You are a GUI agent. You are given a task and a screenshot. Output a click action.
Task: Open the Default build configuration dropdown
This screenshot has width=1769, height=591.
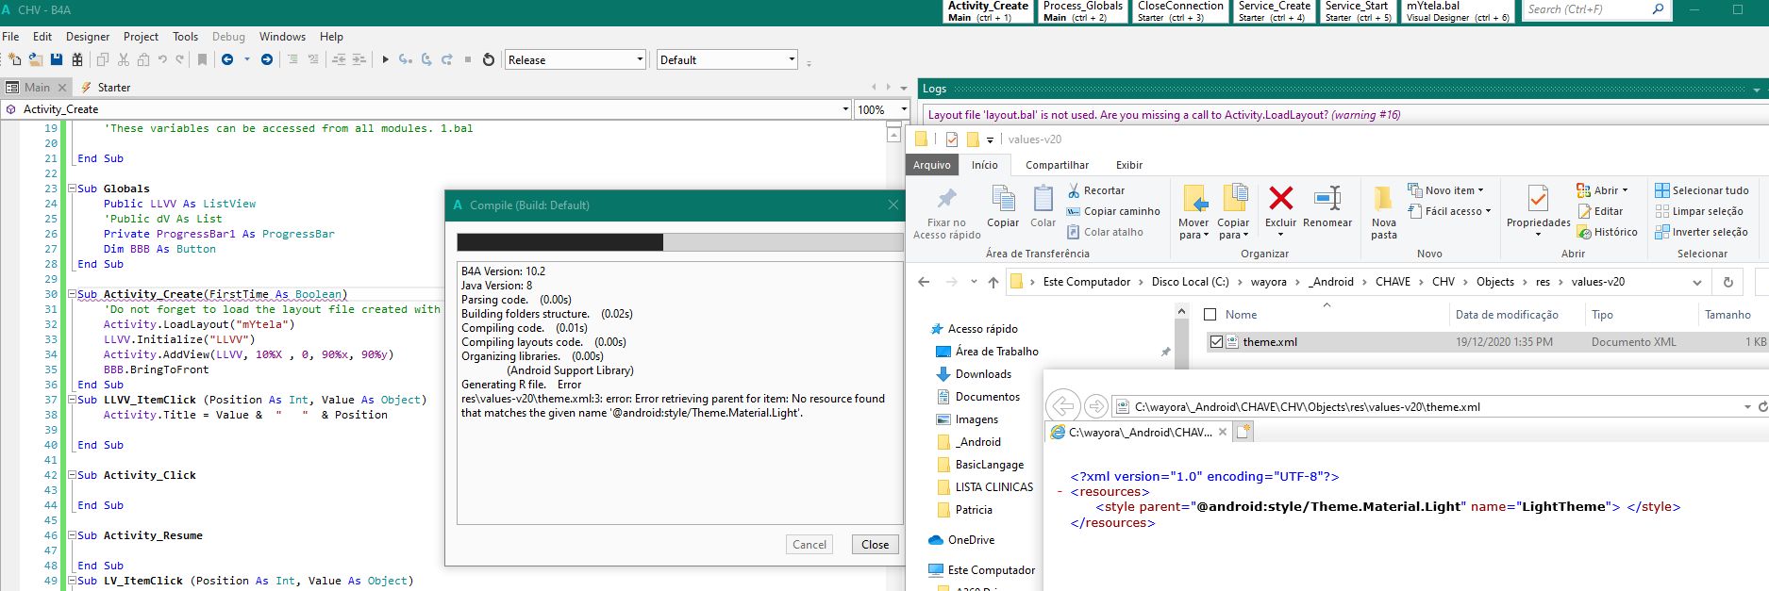pos(792,59)
